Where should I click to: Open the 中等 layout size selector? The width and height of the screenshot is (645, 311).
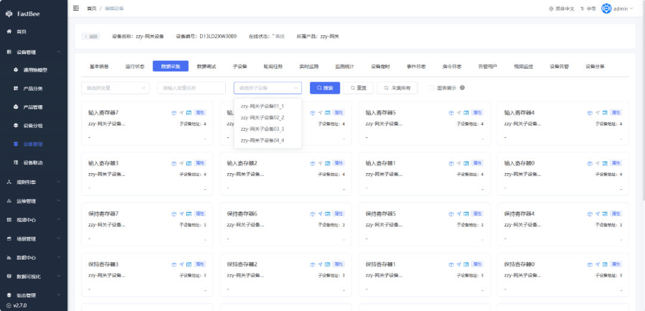coord(588,8)
